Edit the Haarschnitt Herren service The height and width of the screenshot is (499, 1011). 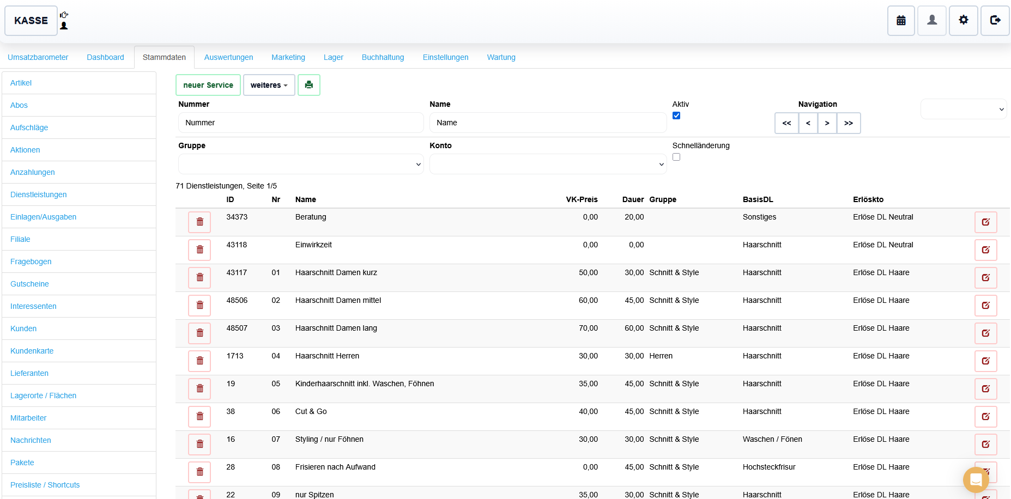point(985,361)
